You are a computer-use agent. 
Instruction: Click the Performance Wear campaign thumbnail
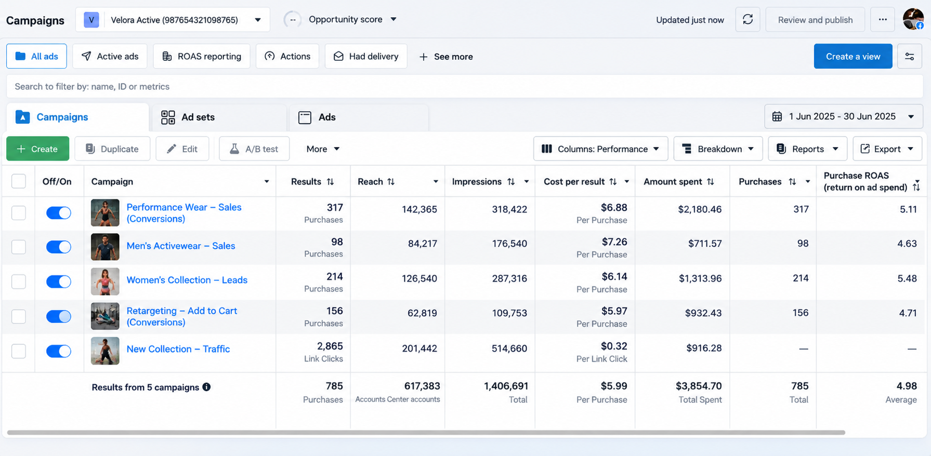[105, 212]
